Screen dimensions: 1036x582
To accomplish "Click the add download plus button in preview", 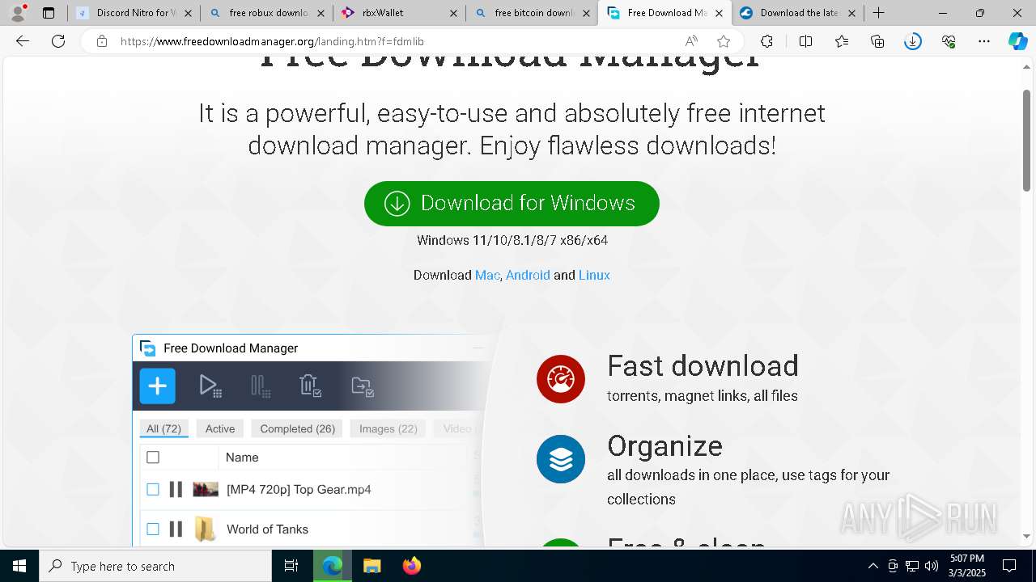I will [157, 386].
